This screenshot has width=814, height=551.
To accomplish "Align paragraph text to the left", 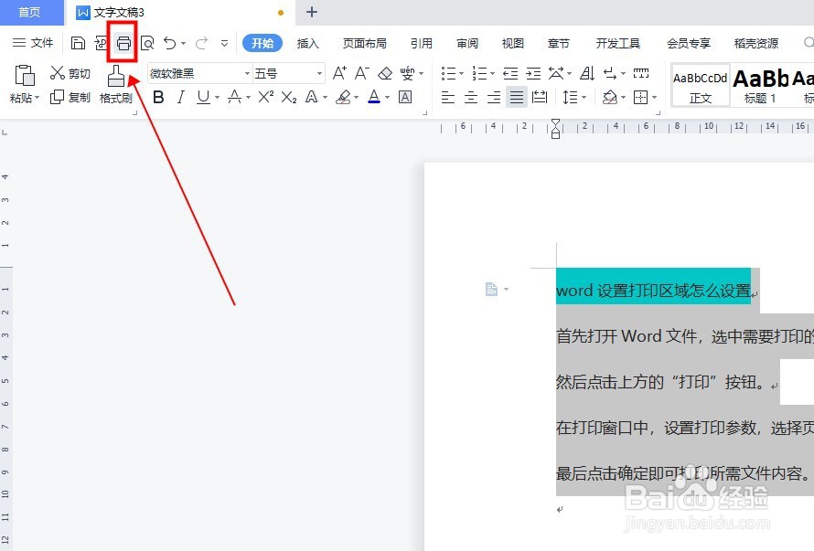I will (447, 97).
